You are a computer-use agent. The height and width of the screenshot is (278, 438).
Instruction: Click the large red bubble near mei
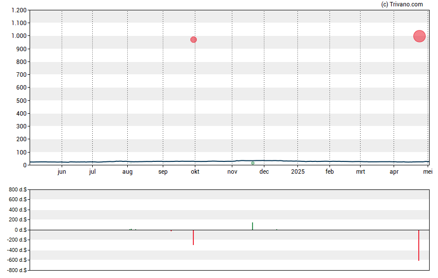[419, 36]
